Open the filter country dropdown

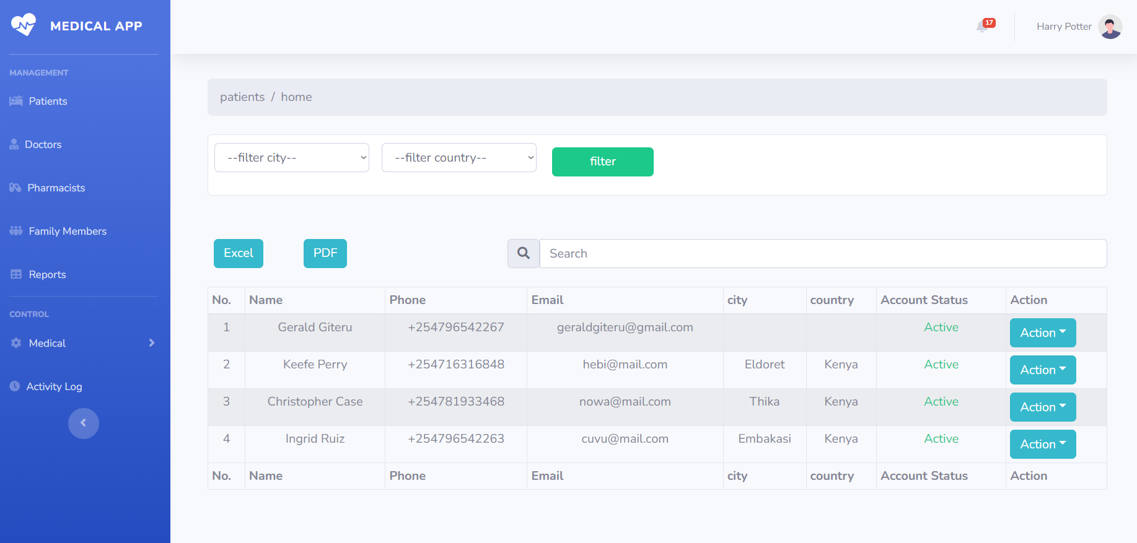click(x=459, y=158)
